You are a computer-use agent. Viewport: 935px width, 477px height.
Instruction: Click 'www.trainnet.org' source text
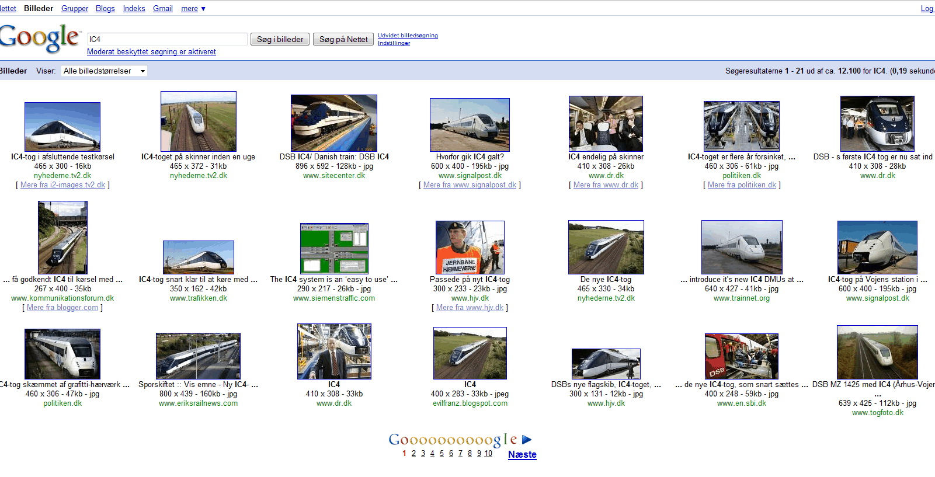(742, 298)
